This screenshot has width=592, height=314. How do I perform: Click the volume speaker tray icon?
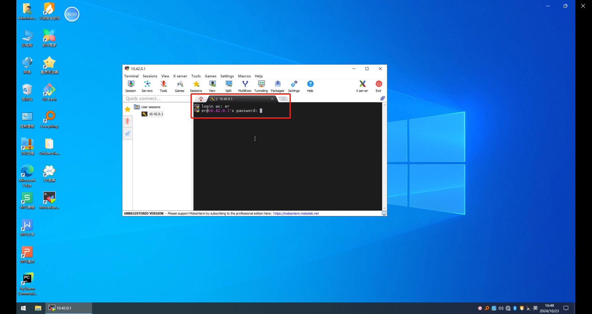coord(501,308)
